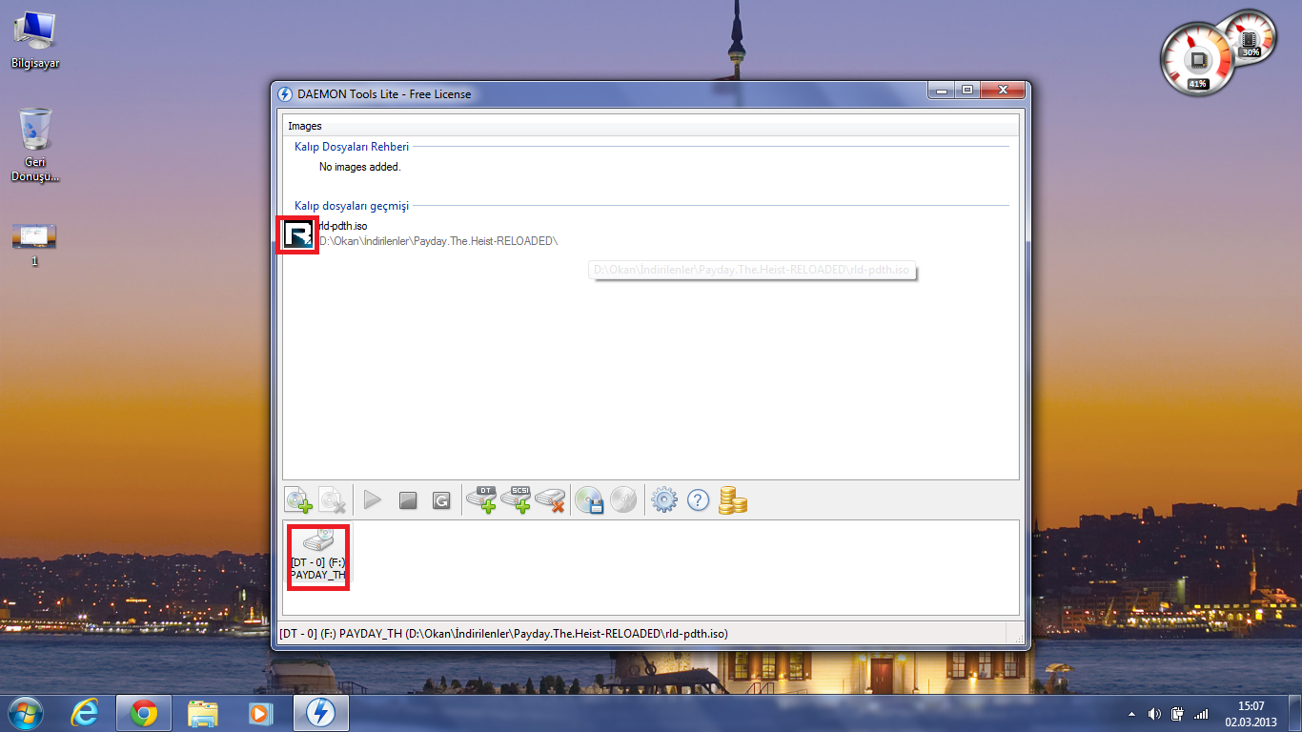Image resolution: width=1302 pixels, height=732 pixels.
Task: Open the Windows Start menu
Action: point(27,713)
